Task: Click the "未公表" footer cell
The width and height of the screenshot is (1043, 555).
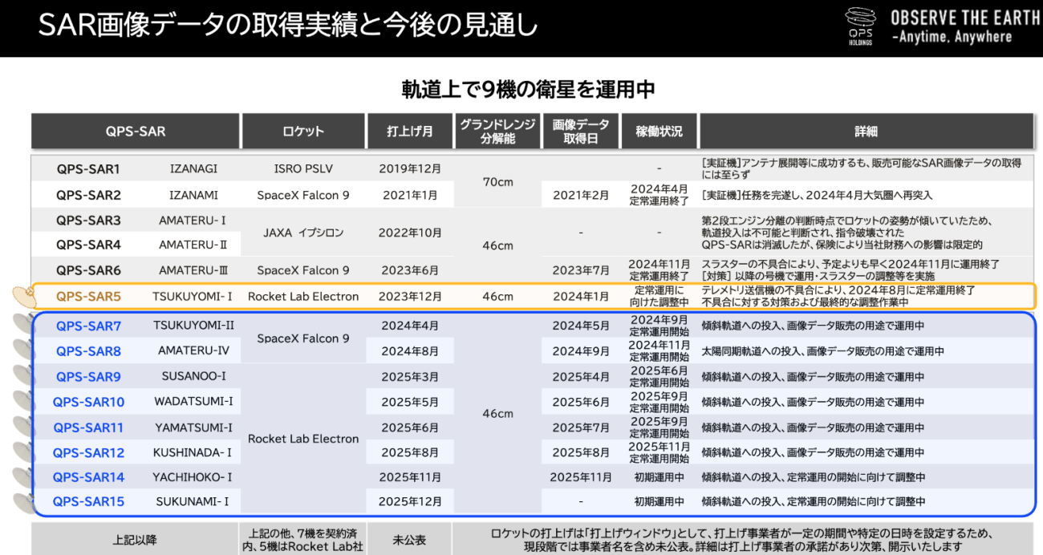Action: point(411,541)
